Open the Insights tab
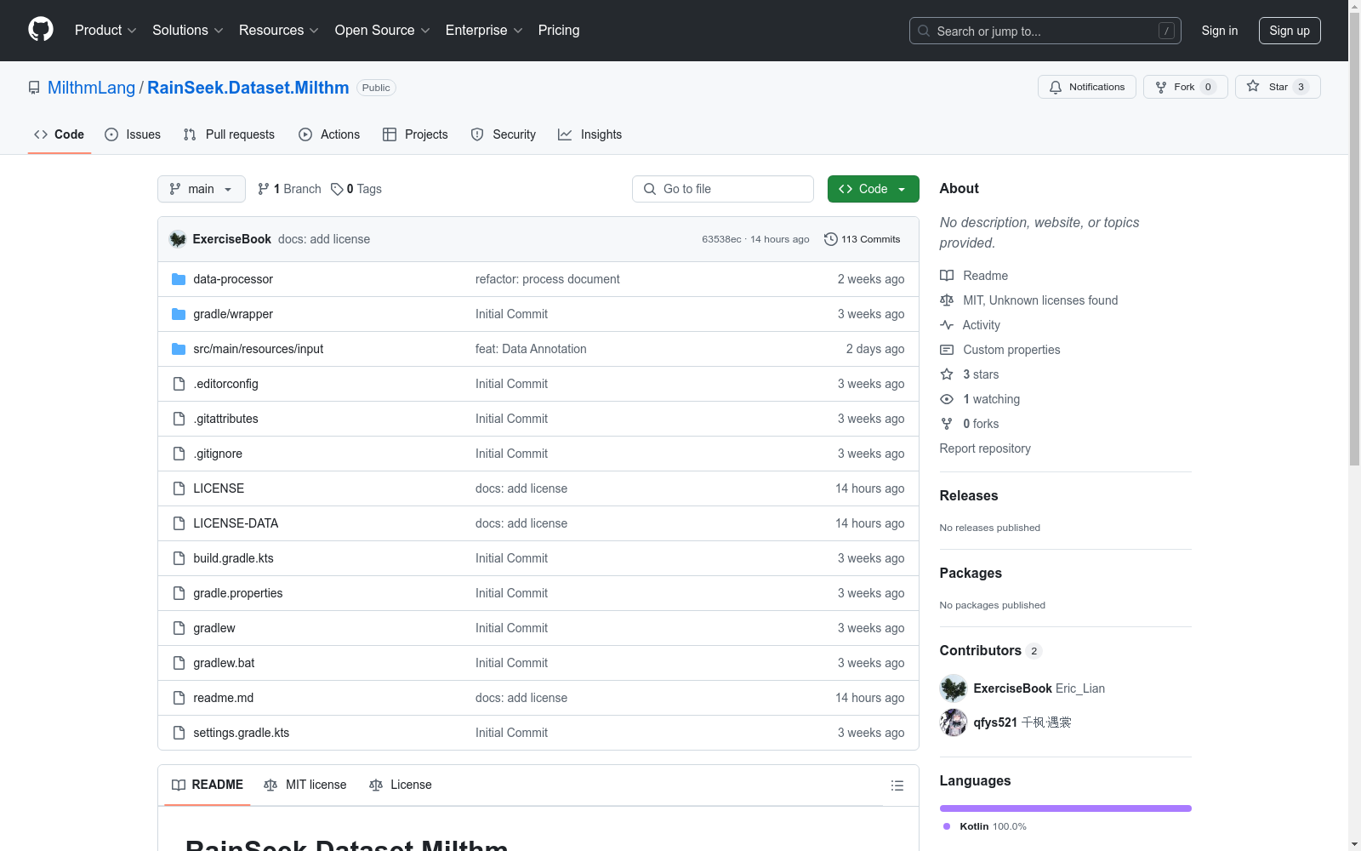Viewport: 1361px width, 851px height. pos(590,134)
